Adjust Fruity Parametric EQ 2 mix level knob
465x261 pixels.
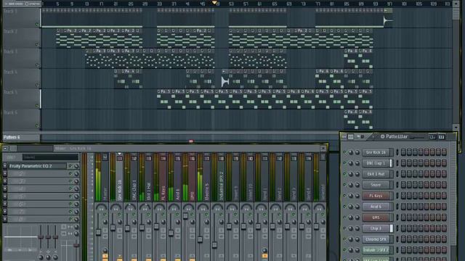[76, 166]
